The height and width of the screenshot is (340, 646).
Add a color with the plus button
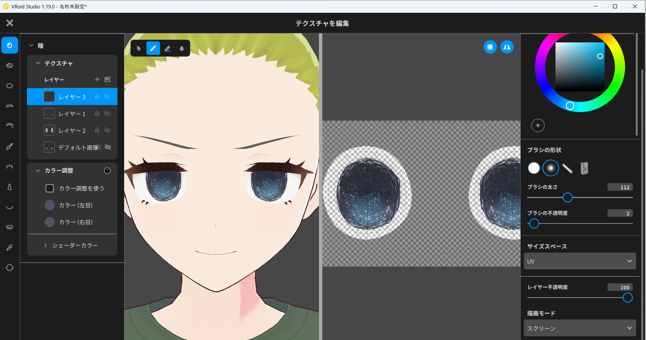[x=538, y=126]
